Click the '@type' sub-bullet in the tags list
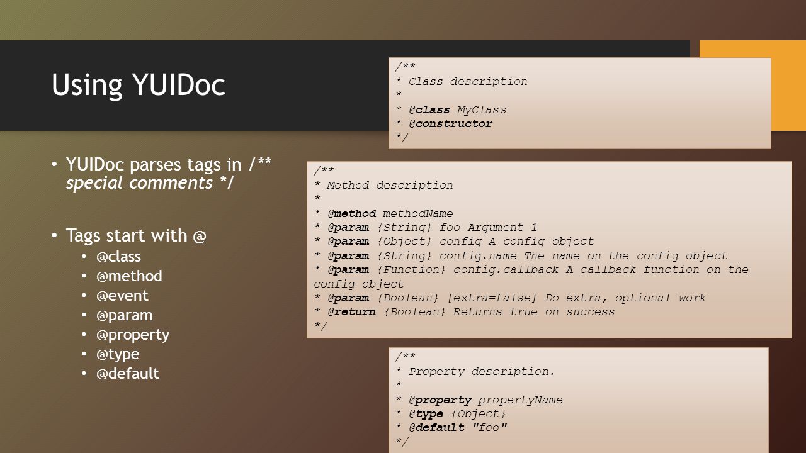This screenshot has width=806, height=453. click(x=118, y=354)
